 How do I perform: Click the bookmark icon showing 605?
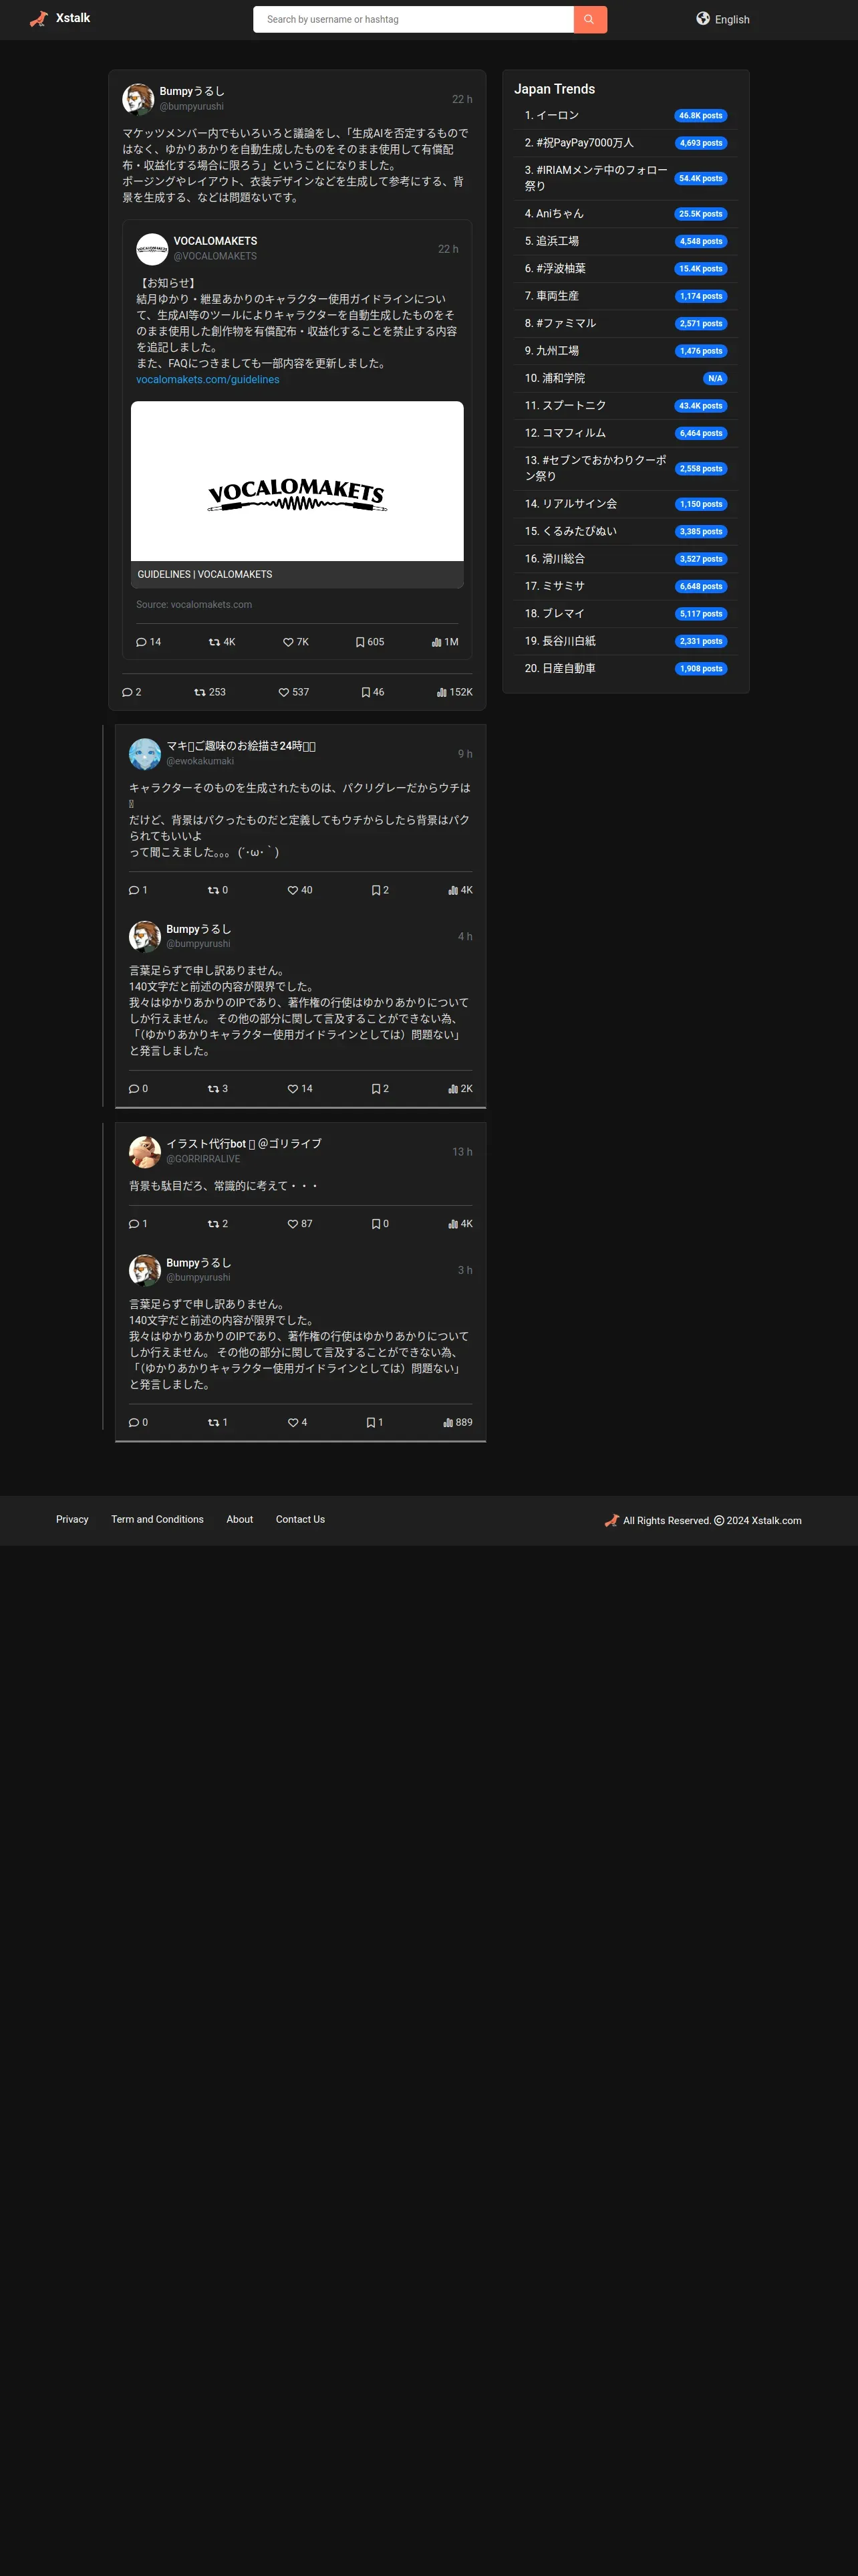pyautogui.click(x=360, y=642)
